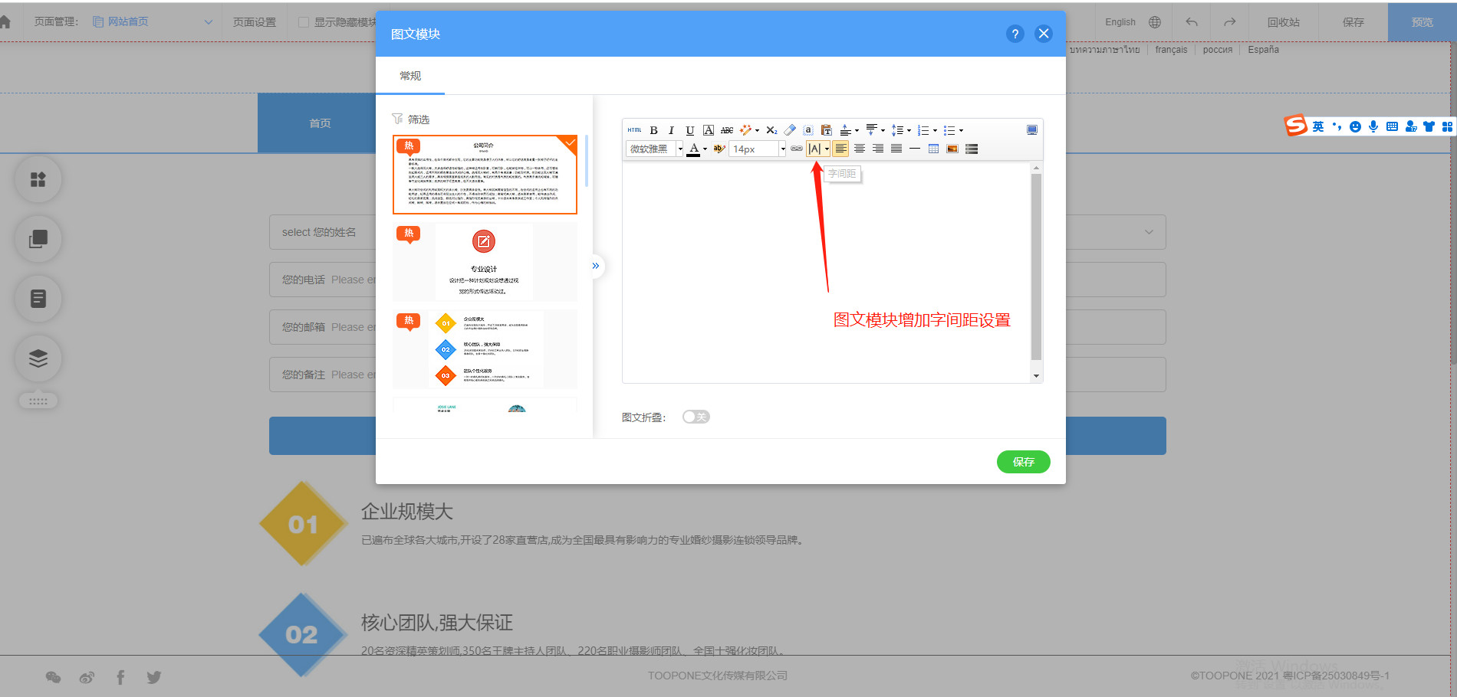Center-align the text
The width and height of the screenshot is (1457, 697).
[x=860, y=149]
